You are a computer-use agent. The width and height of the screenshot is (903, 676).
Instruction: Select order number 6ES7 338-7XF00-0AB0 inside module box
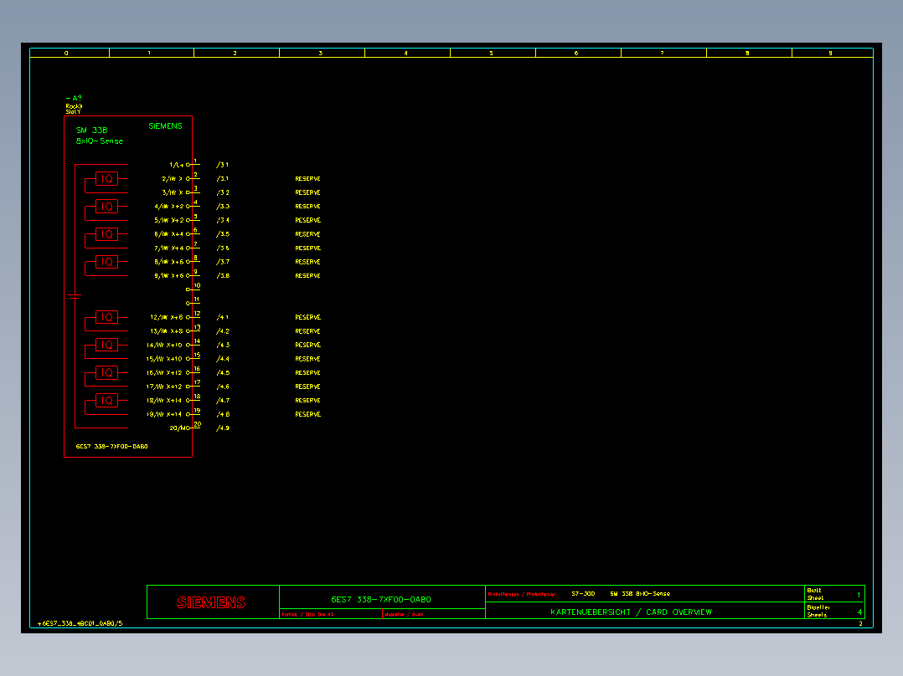point(111,447)
